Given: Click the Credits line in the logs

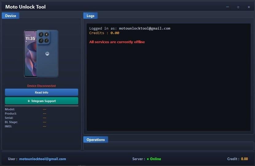Looking at the screenshot, I should tap(104, 33).
